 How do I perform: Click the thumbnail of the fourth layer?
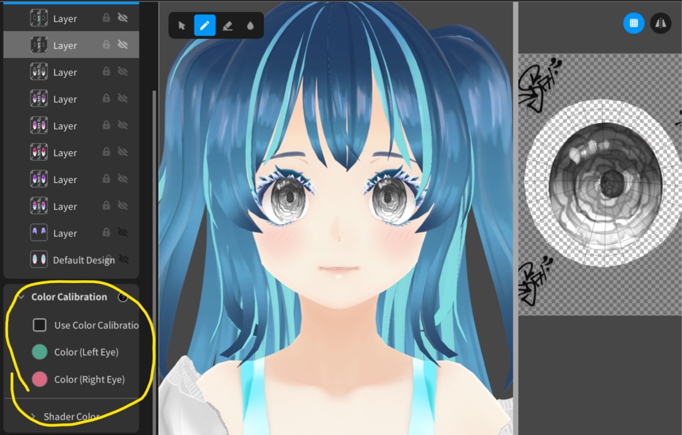(37, 98)
